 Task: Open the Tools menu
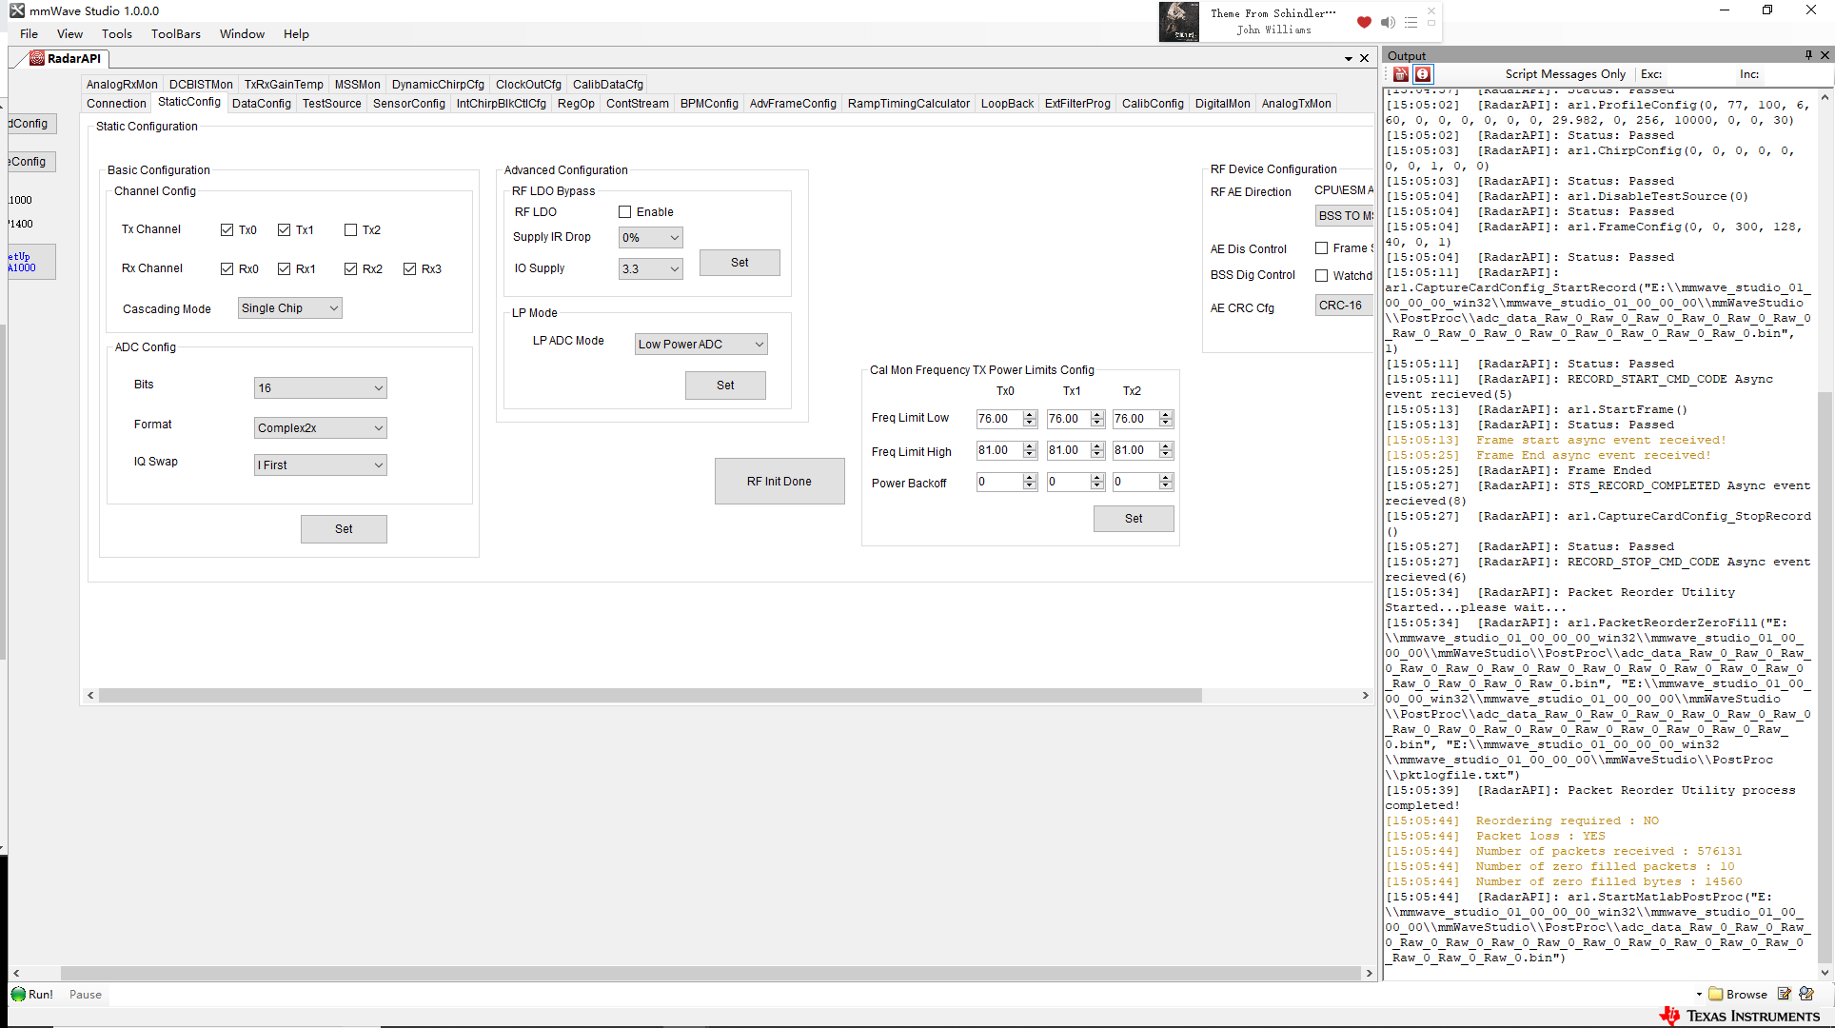[x=117, y=33]
